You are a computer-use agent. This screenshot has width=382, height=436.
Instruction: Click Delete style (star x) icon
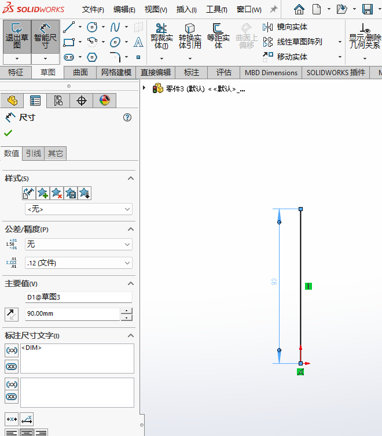coord(57,193)
